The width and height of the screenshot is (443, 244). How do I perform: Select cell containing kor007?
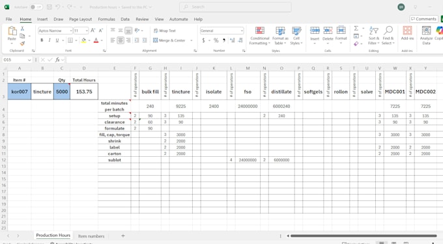(20, 92)
